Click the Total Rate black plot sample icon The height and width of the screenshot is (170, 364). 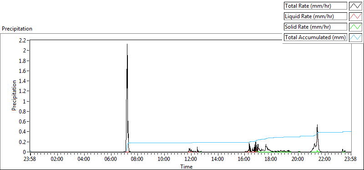(x=356, y=6)
